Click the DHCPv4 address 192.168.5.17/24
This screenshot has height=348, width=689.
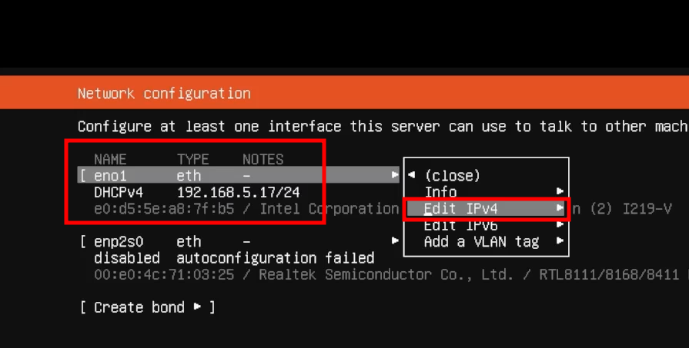click(238, 192)
